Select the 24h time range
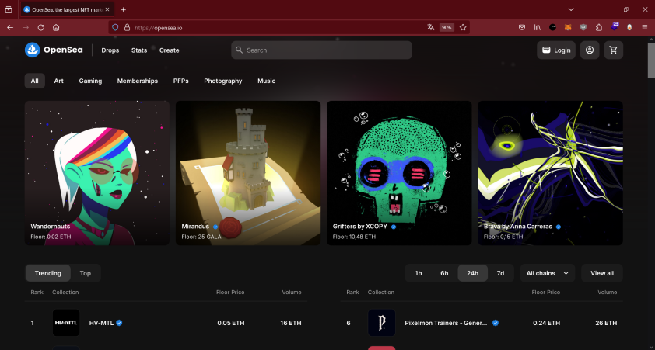Screen dimensions: 655x350 coord(472,273)
